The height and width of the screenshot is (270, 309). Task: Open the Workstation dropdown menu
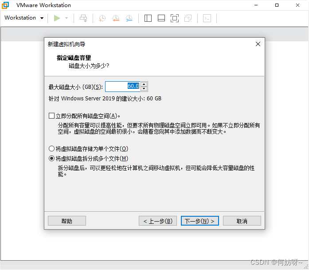pyautogui.click(x=24, y=18)
